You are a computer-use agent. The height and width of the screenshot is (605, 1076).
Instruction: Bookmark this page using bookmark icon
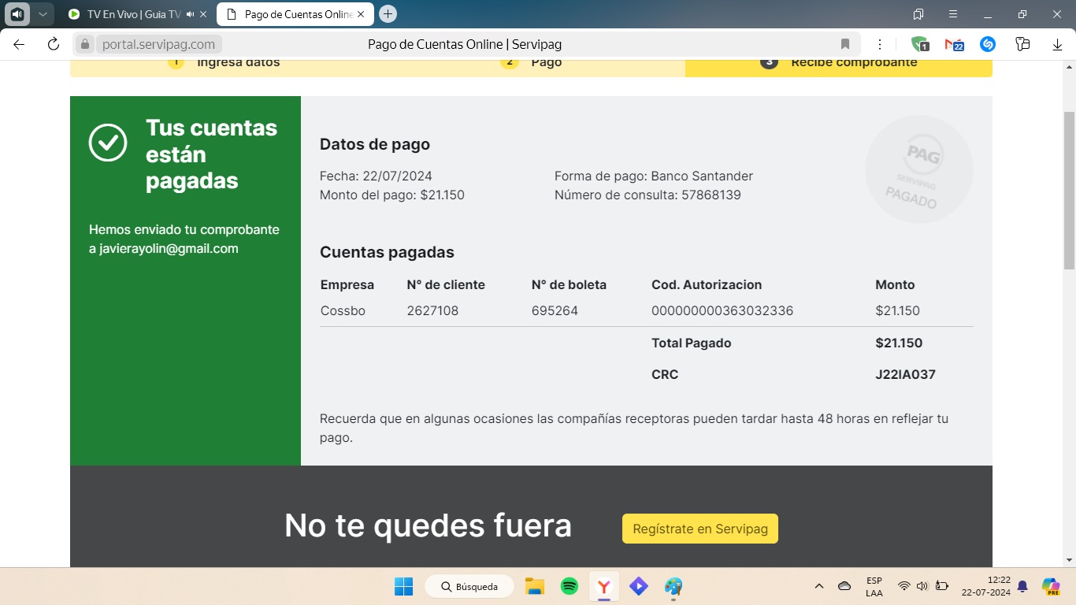[845, 44]
